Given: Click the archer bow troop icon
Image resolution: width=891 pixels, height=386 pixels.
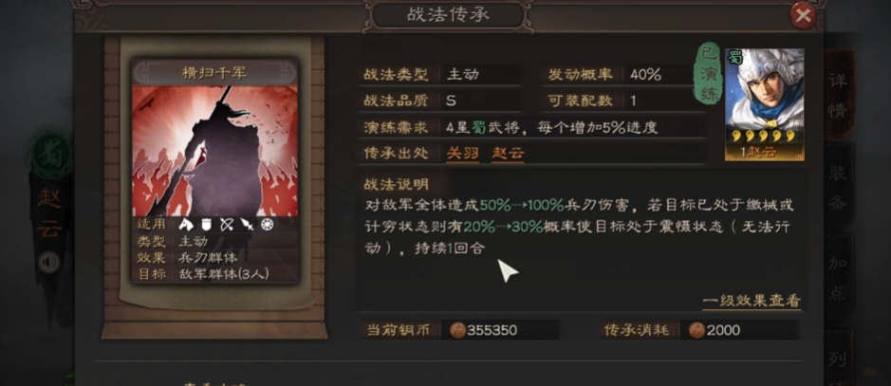Looking at the screenshot, I should [x=226, y=225].
